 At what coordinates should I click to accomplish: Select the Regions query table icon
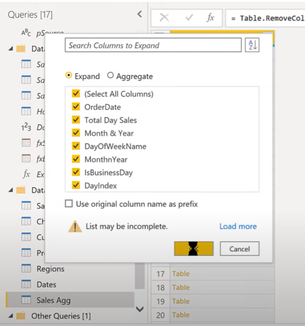click(x=26, y=268)
